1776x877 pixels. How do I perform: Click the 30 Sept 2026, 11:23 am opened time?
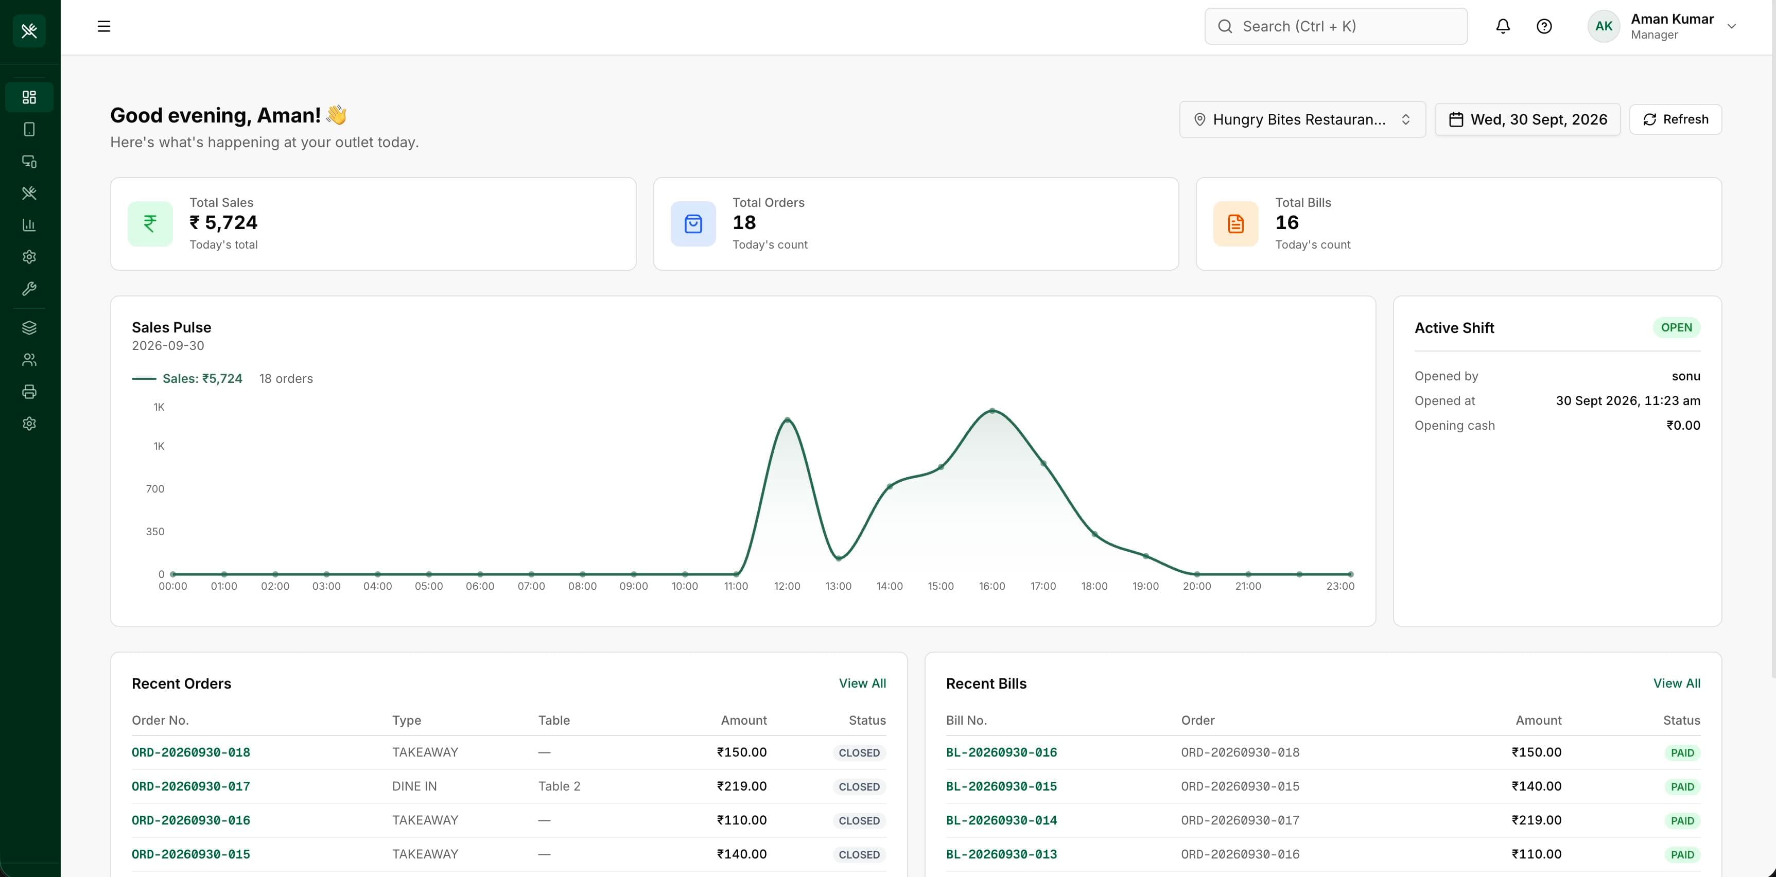point(1628,400)
